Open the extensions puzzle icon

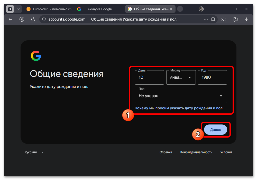point(224,19)
